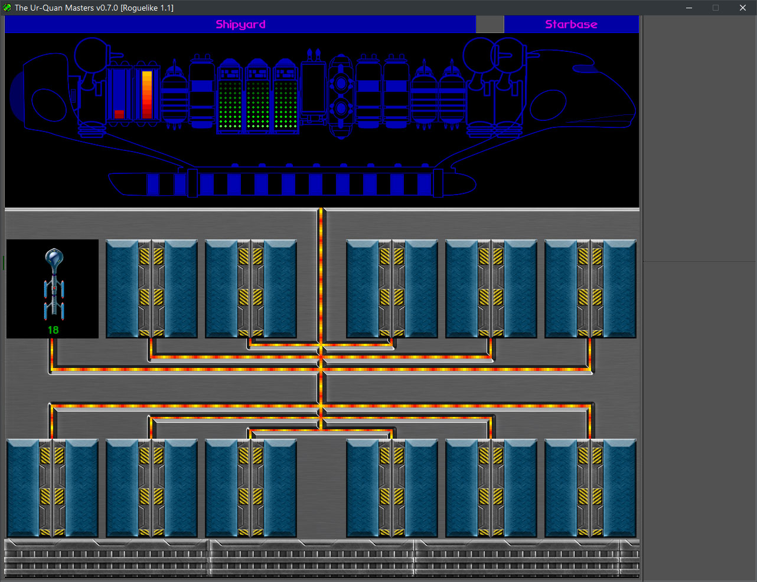757x582 pixels.
Task: Select the fifth hangar bay in the top row
Action: click(x=491, y=288)
